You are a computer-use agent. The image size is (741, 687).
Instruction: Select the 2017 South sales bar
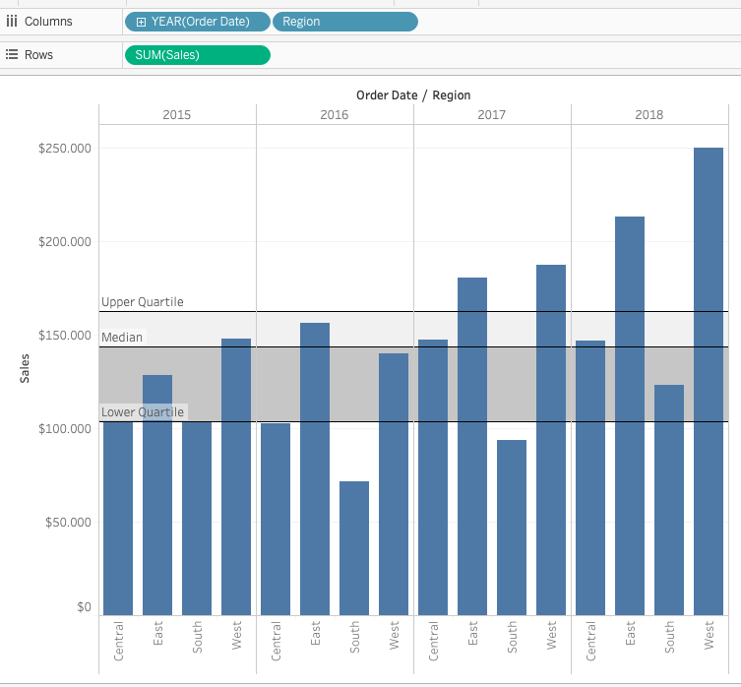tap(512, 528)
